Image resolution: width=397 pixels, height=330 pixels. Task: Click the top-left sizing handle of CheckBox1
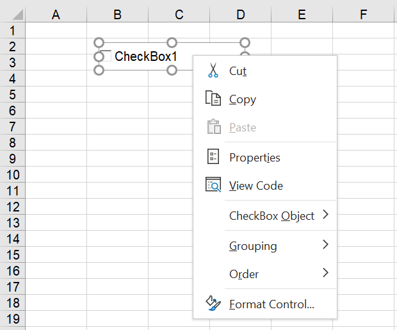(x=99, y=42)
